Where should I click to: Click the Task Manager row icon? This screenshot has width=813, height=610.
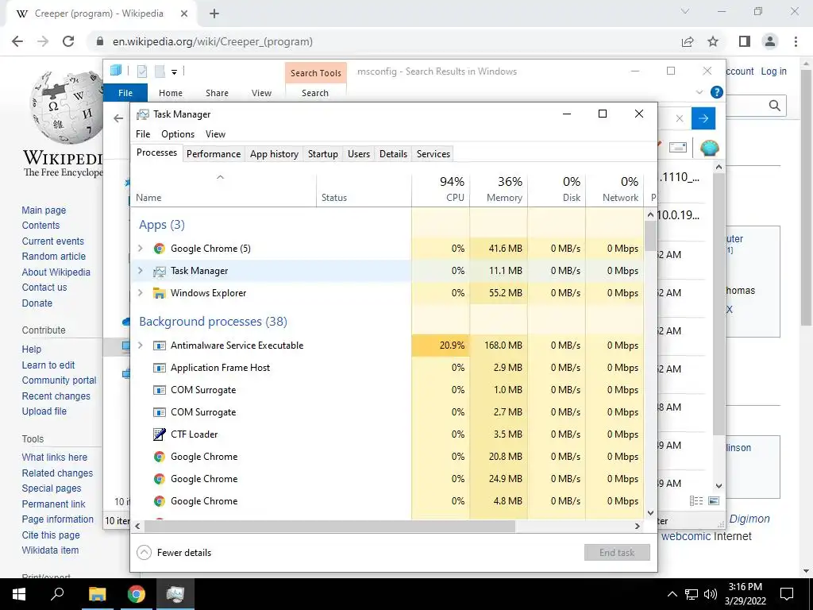[x=159, y=271]
